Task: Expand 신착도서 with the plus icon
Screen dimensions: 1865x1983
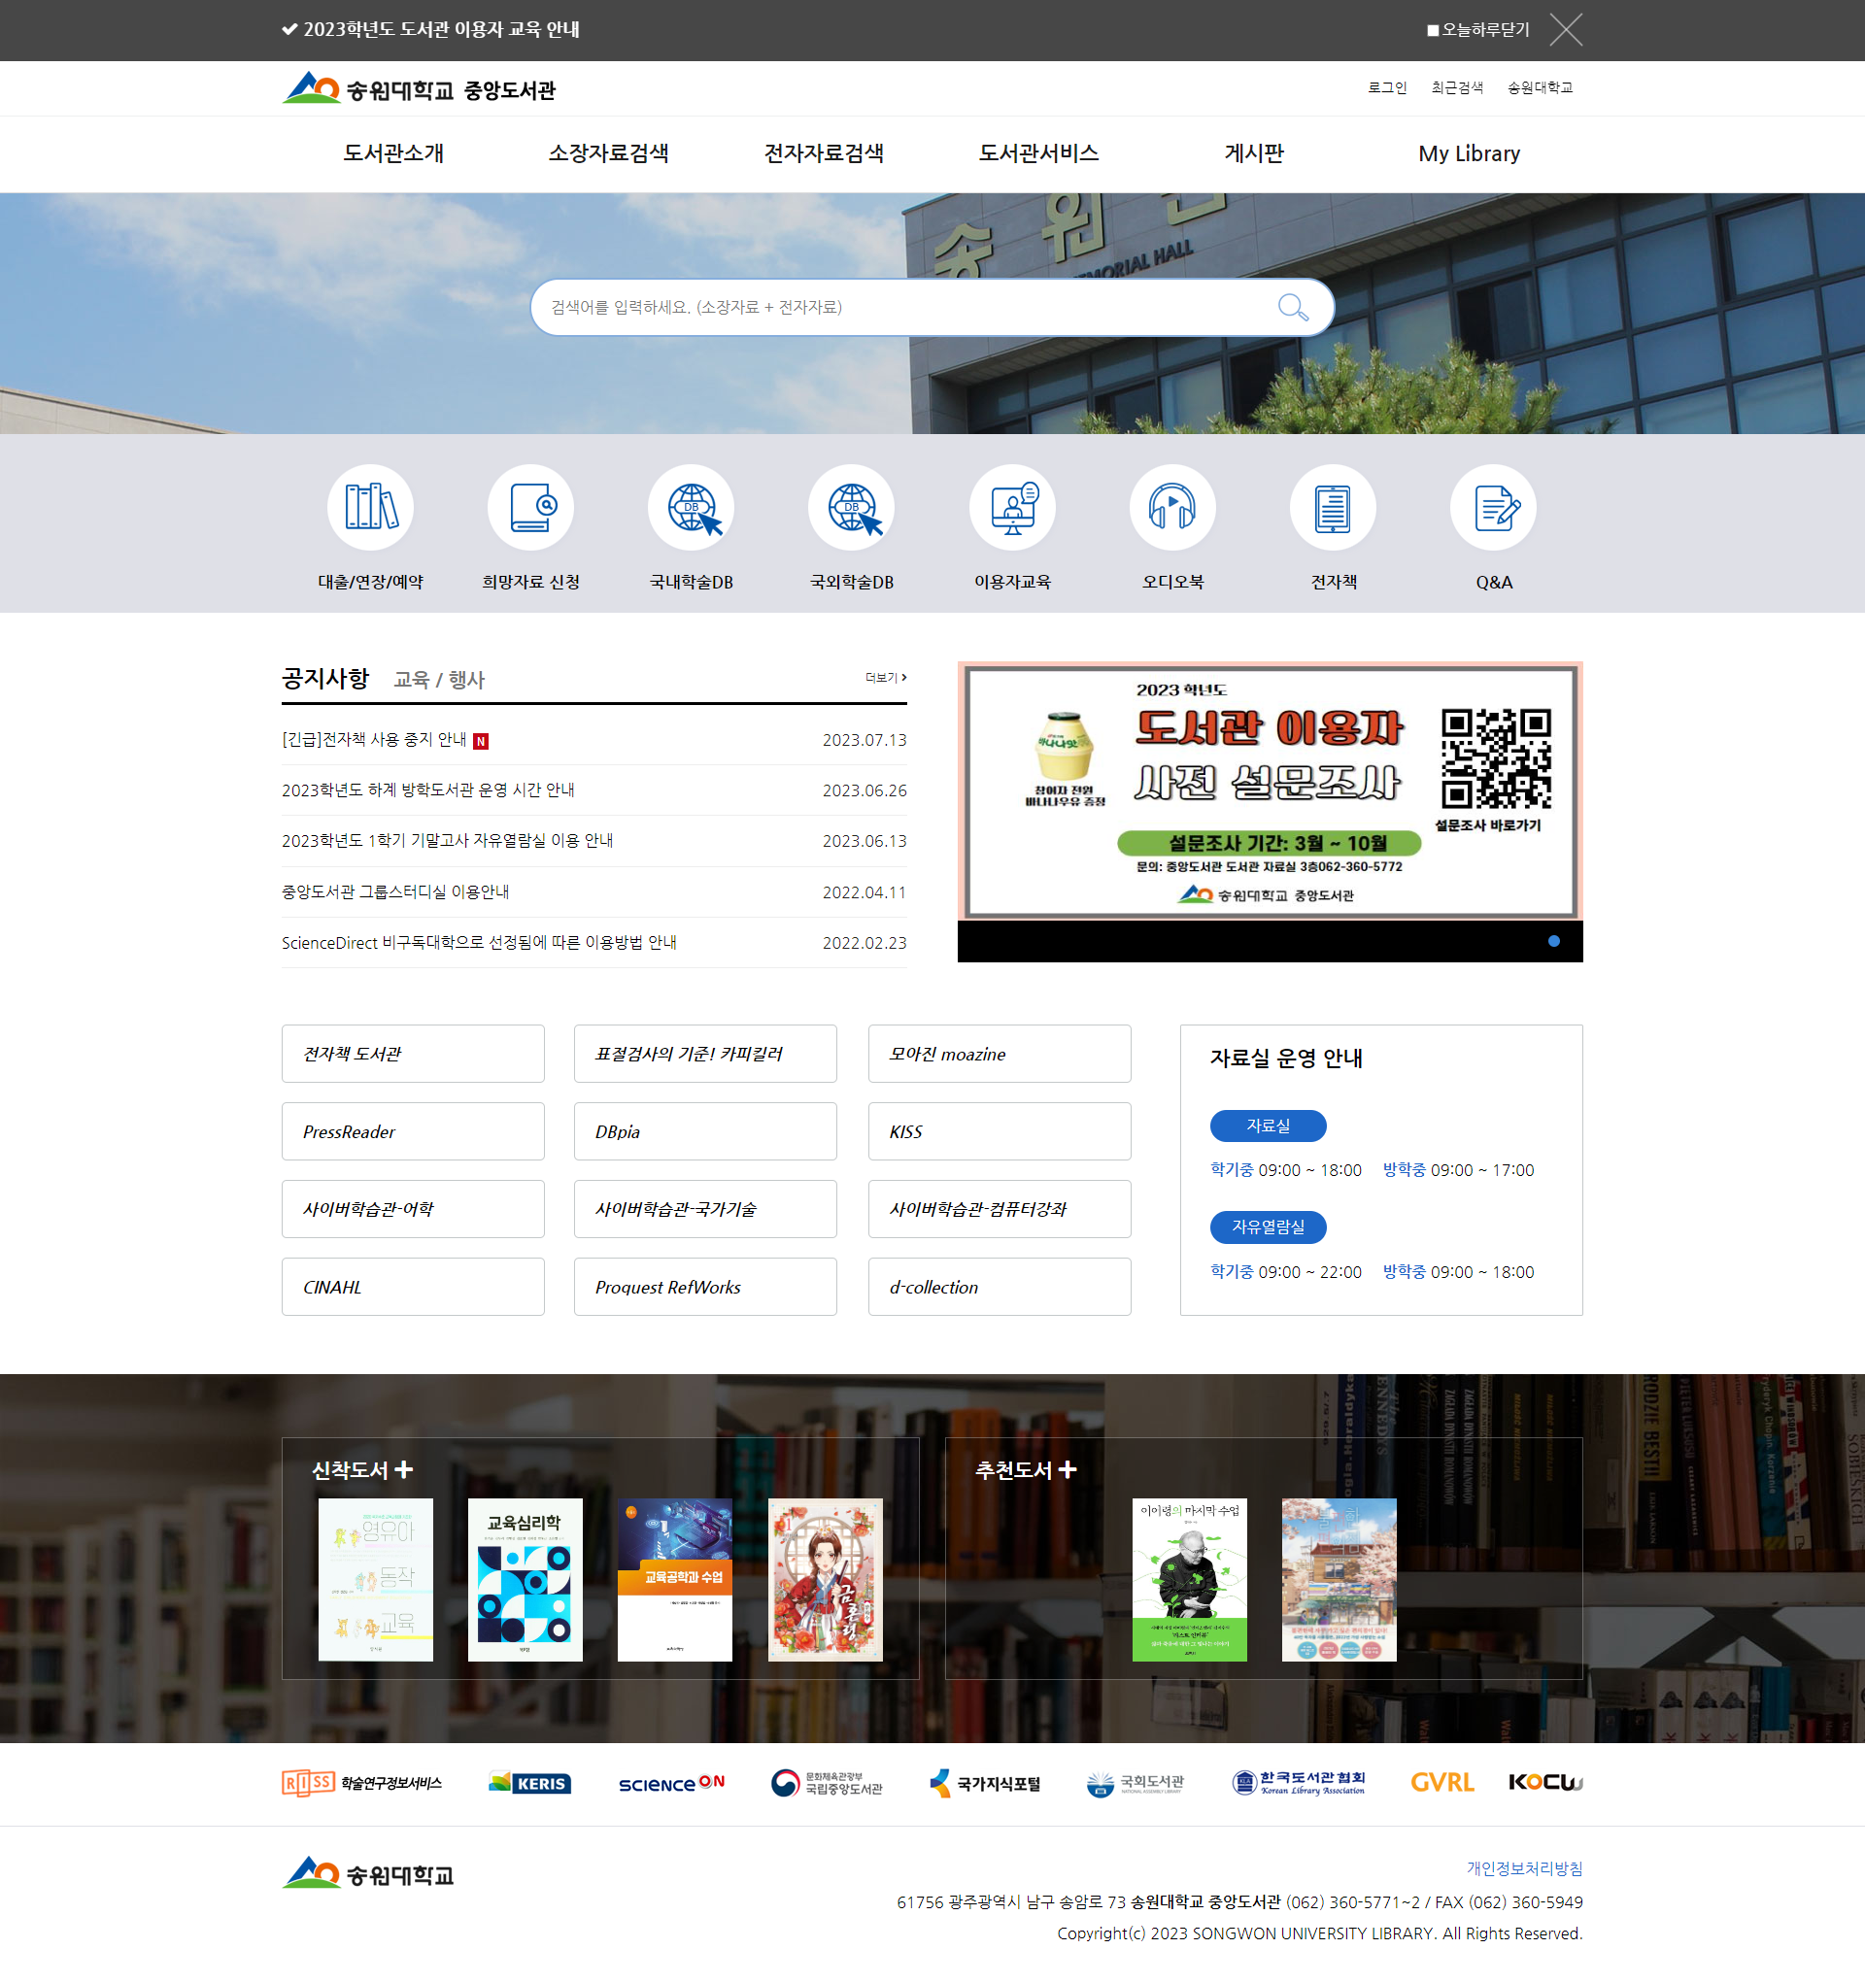Action: point(404,1469)
